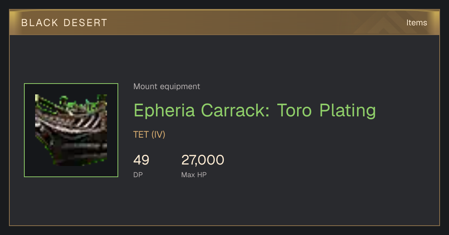Click the Toro Plating ship item icon
The height and width of the screenshot is (235, 449).
(x=71, y=130)
